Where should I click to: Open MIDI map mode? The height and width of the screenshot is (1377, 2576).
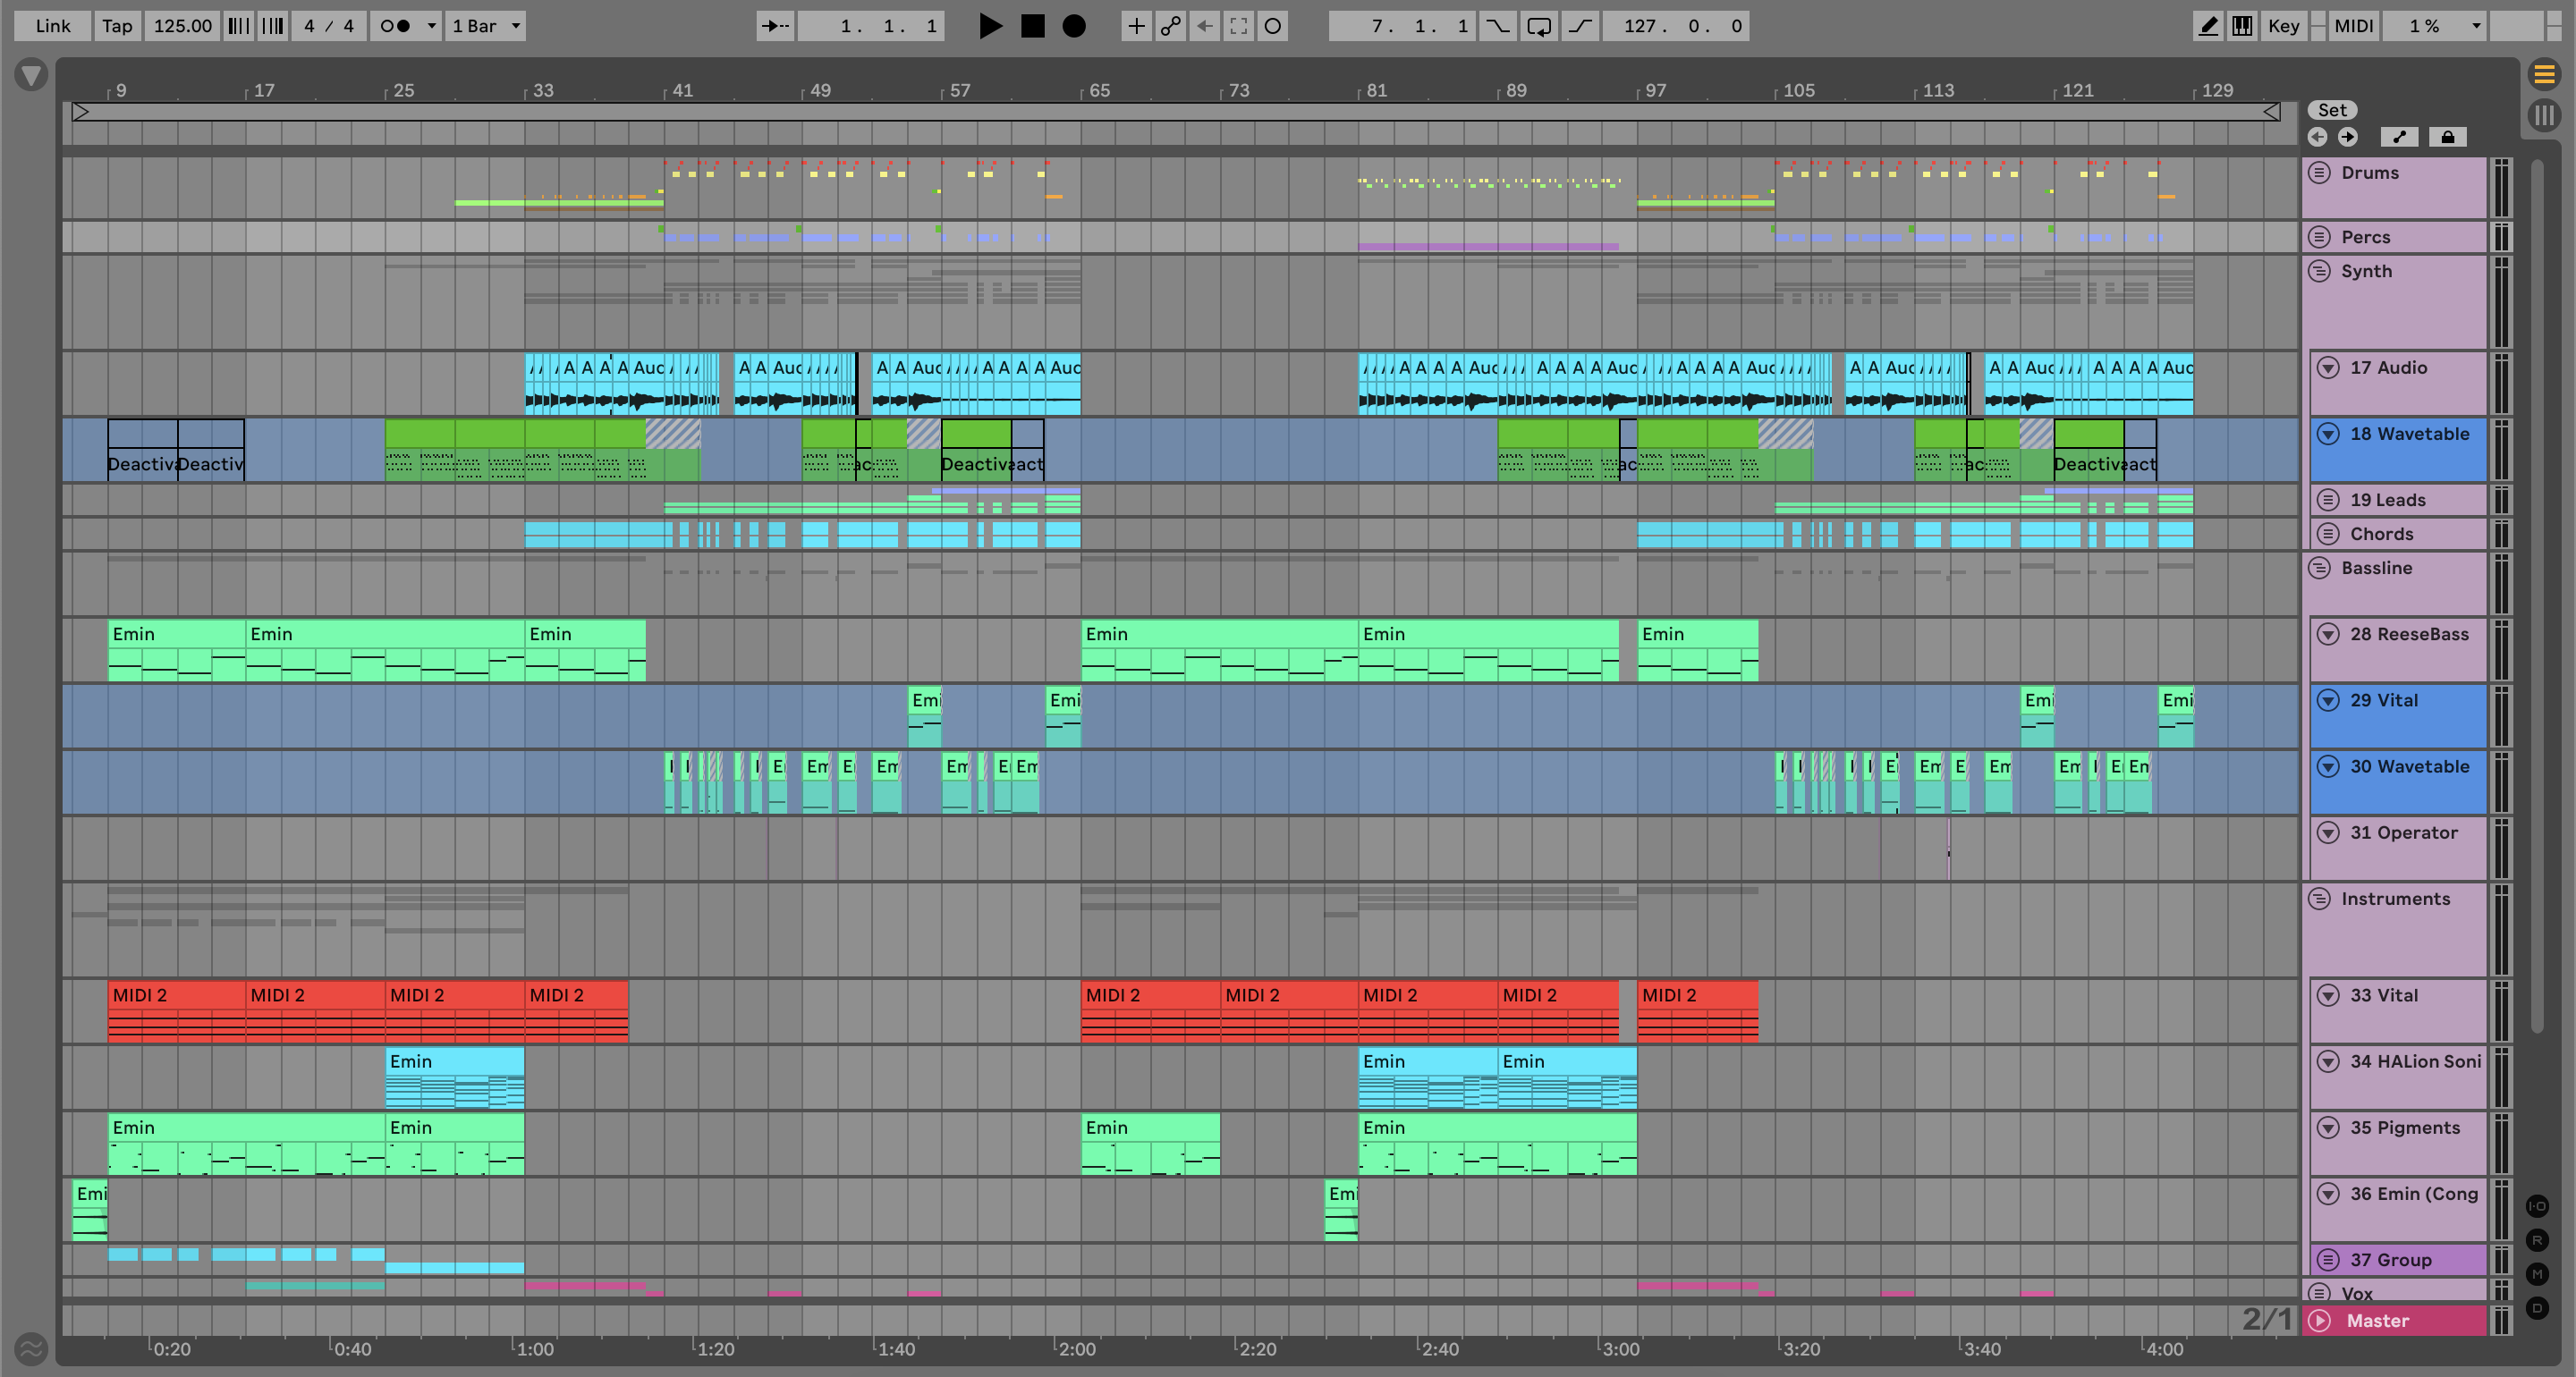[2353, 26]
